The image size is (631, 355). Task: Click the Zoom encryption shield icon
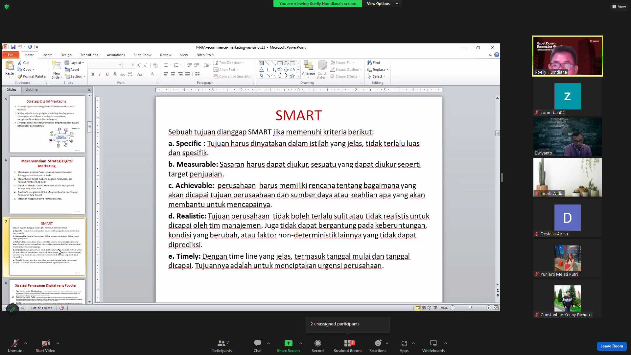7,7
